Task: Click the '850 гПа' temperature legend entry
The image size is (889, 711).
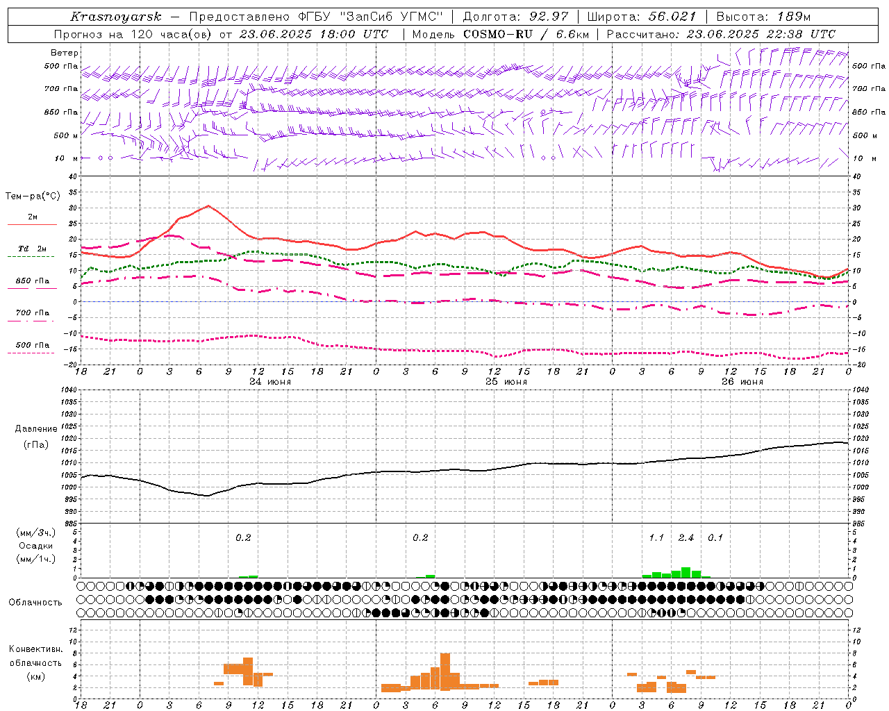Action: click(x=33, y=281)
